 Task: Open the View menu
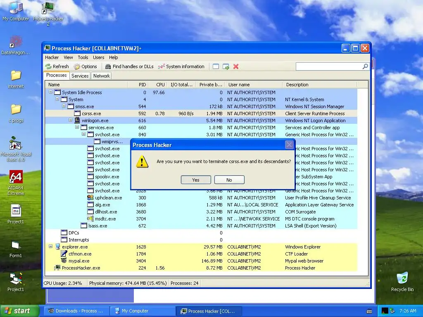[68, 57]
